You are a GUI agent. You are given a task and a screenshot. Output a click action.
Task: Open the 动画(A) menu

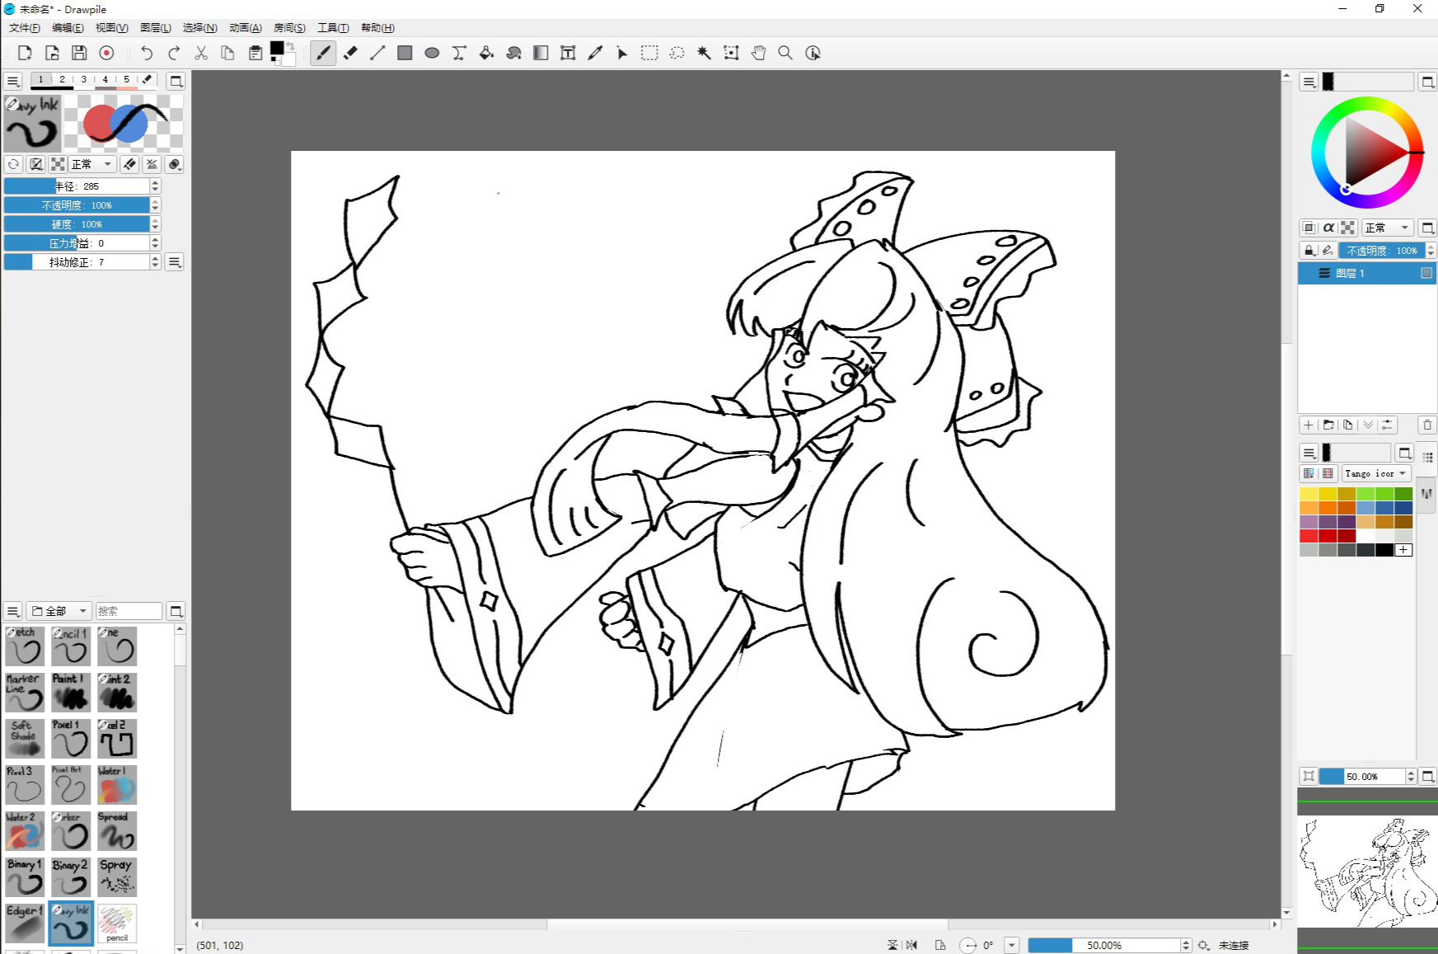pos(245,28)
